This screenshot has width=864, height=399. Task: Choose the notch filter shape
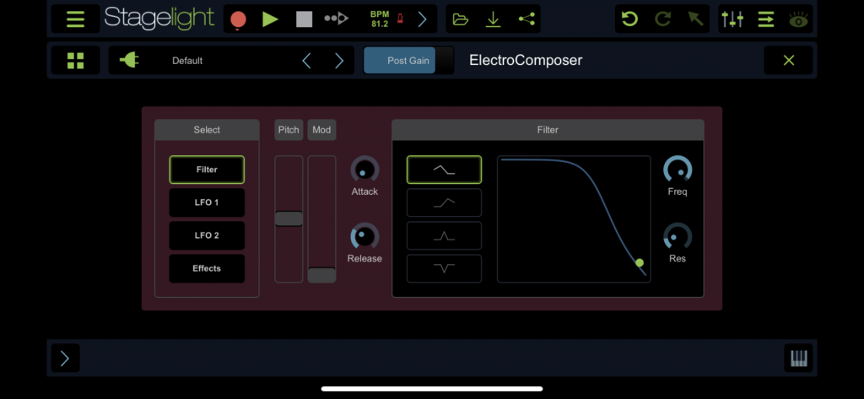coord(444,268)
